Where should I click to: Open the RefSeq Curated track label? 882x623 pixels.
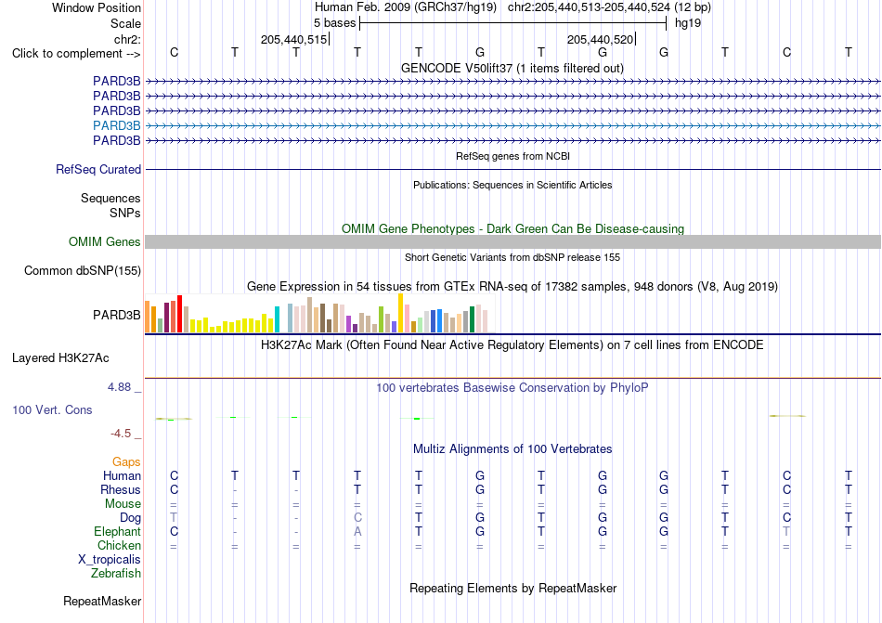pos(97,169)
